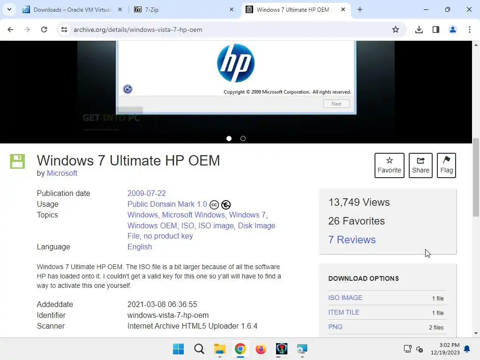Image resolution: width=480 pixels, height=360 pixels.
Task: Open the Windows 7 topic link
Action: point(247,215)
